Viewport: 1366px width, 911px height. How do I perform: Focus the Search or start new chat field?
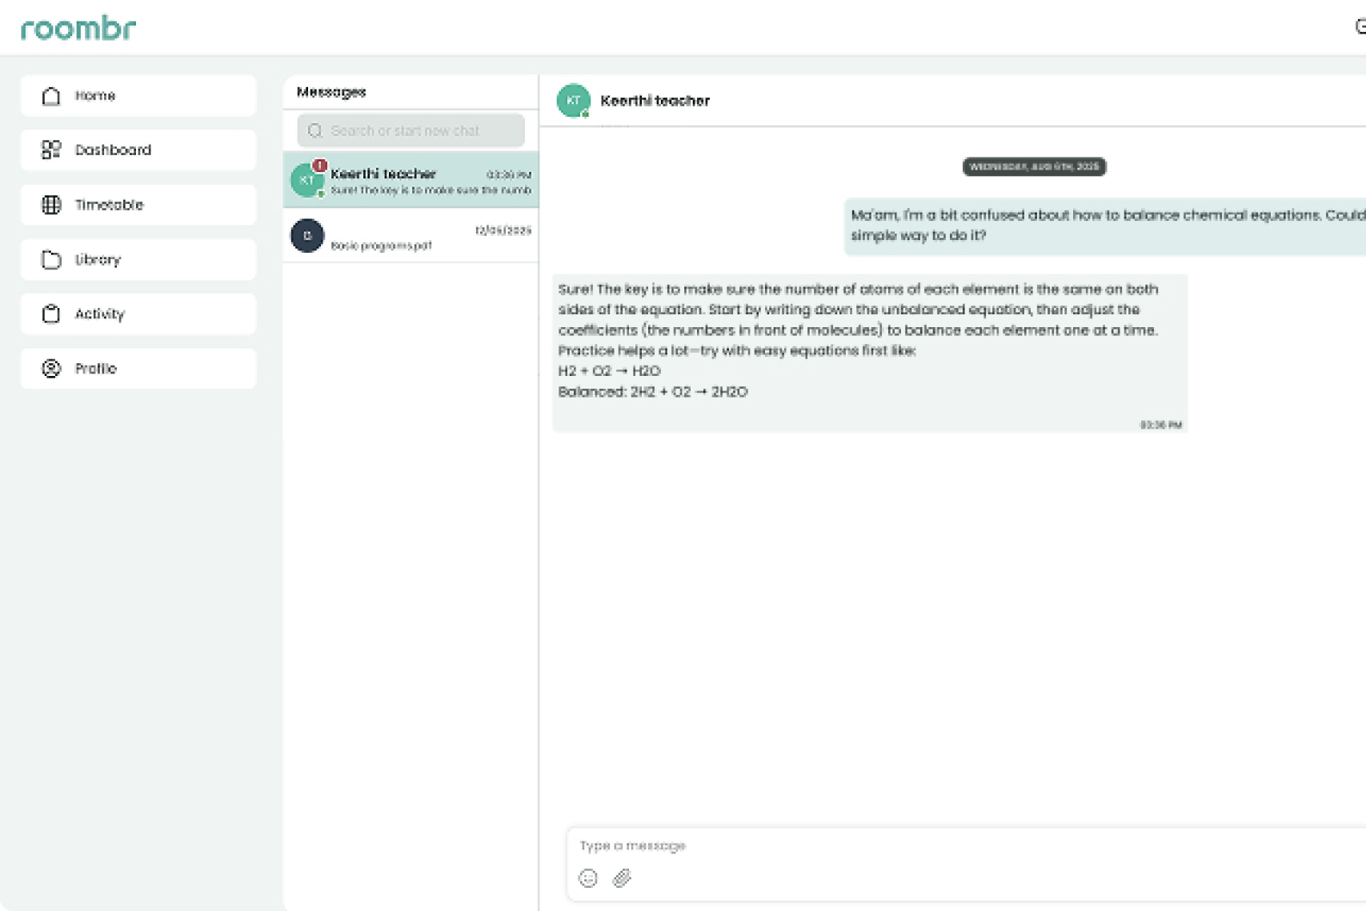411,130
